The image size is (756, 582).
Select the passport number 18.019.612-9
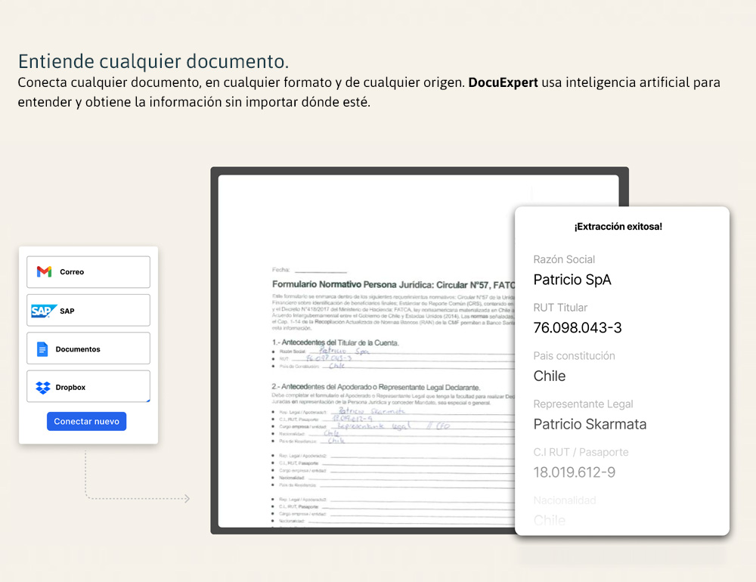574,472
